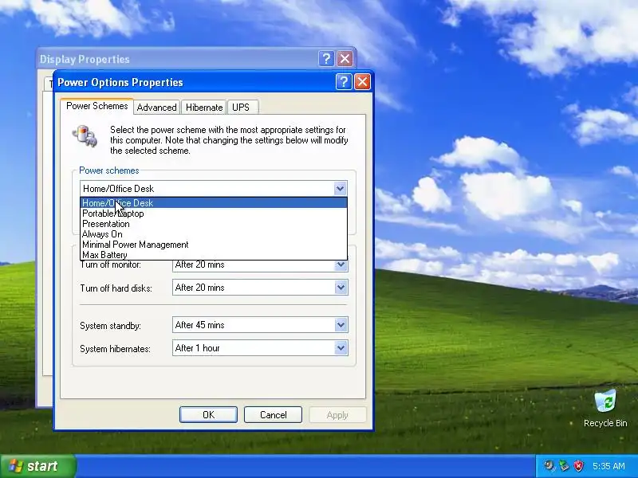Switch to the UPS tab
This screenshot has height=478, width=638.
coord(241,108)
